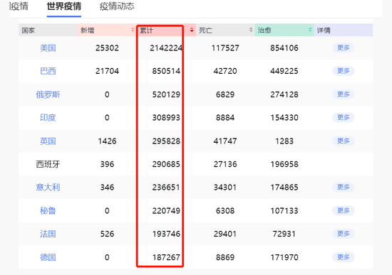
Task: Select cumulative value 520129
Action: pyautogui.click(x=166, y=95)
